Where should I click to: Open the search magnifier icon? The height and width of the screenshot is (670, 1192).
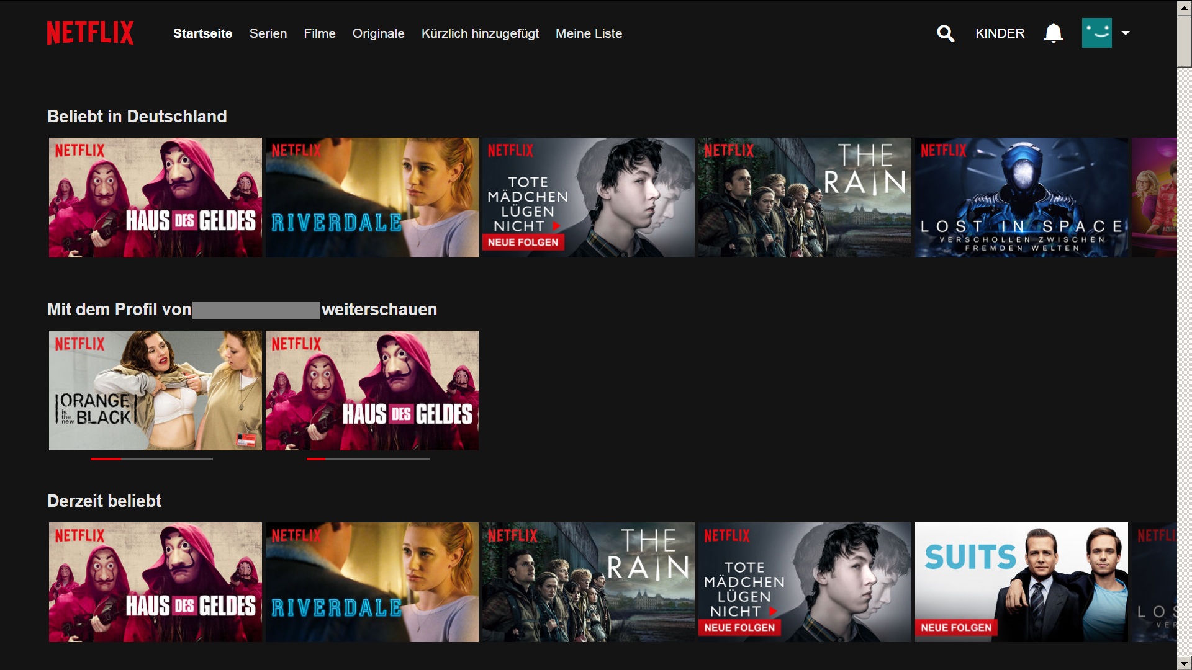coord(945,33)
